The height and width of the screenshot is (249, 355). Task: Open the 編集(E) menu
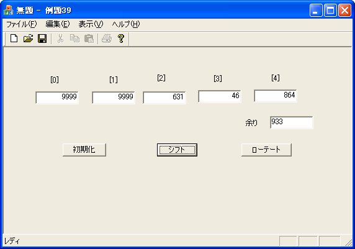pos(58,24)
